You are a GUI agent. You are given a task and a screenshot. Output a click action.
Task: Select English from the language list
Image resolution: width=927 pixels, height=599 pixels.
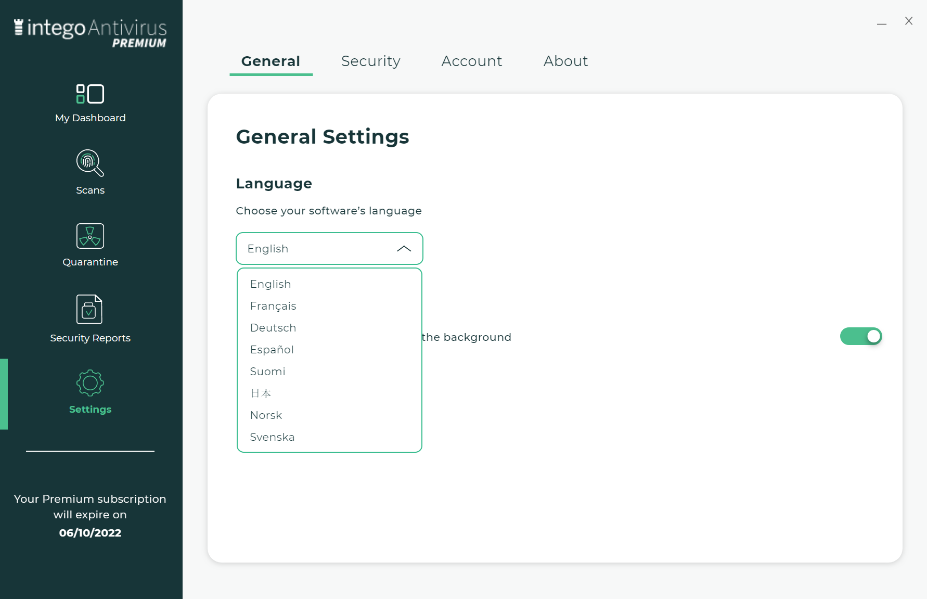(x=329, y=284)
